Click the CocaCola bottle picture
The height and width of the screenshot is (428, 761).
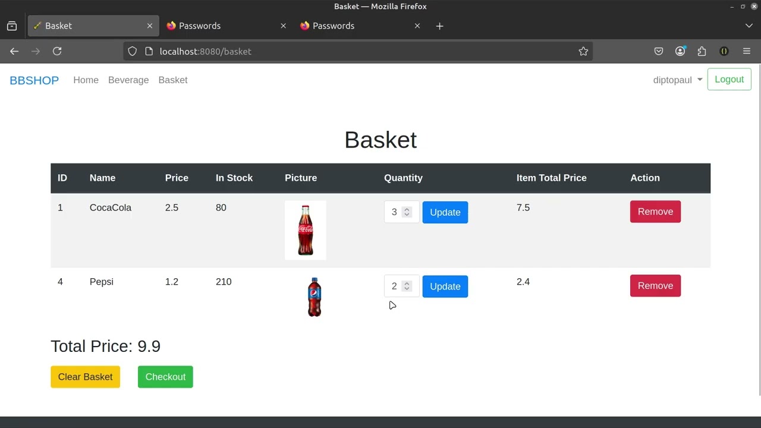pyautogui.click(x=306, y=230)
